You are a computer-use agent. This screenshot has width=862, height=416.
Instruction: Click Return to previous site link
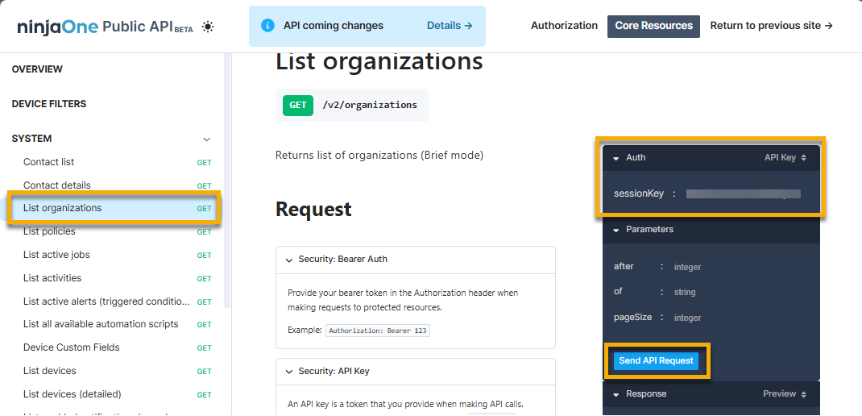point(771,25)
